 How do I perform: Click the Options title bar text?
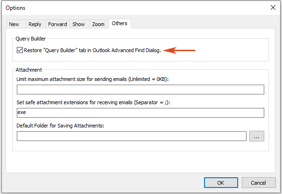[x=16, y=8]
